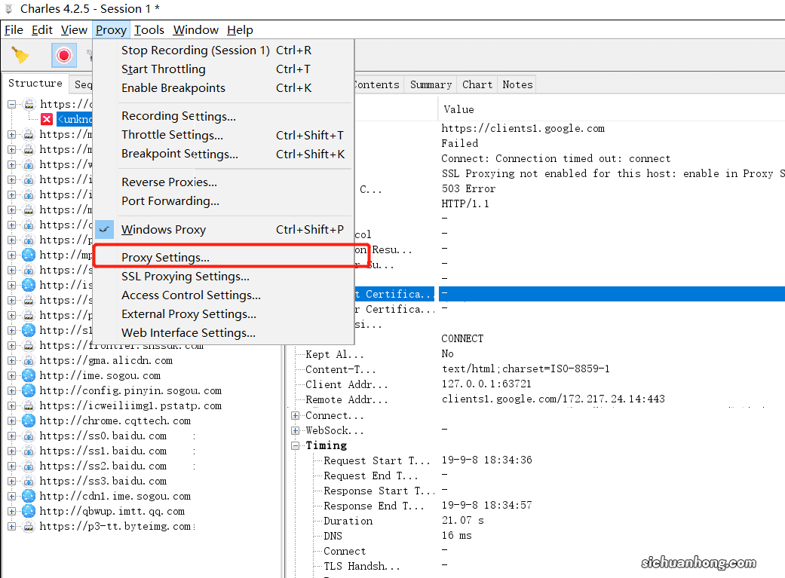
Task: Click globe icon beside http://ime.sogou.com
Action: tap(29, 375)
